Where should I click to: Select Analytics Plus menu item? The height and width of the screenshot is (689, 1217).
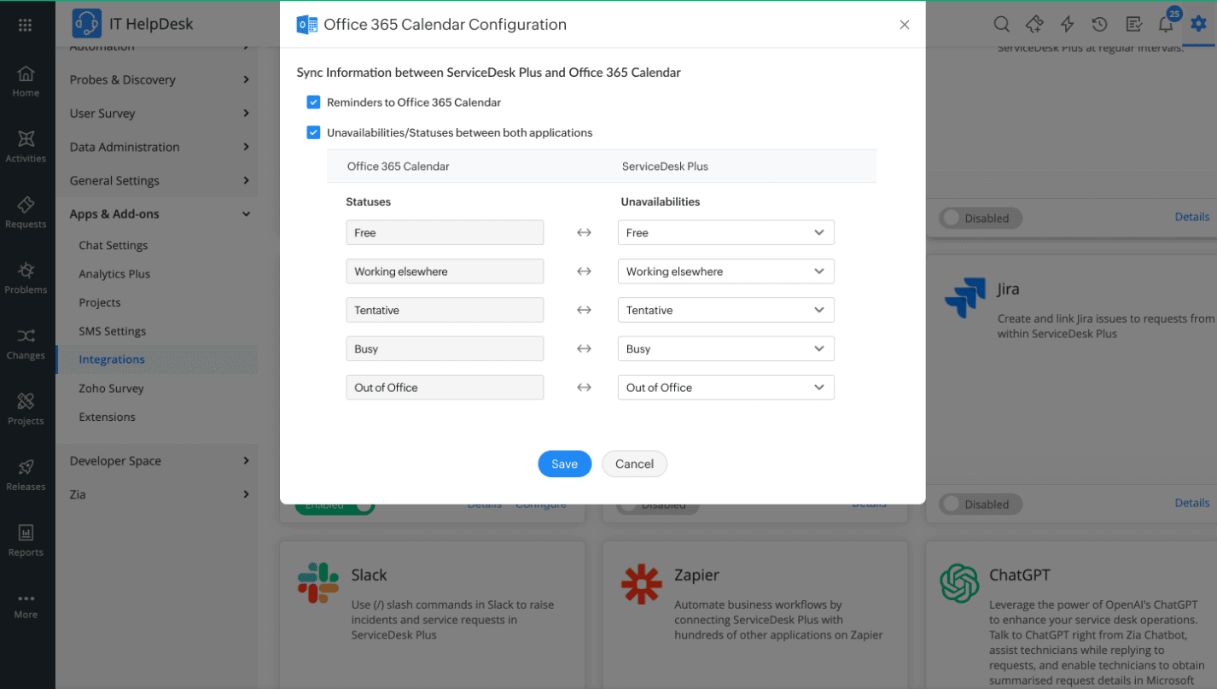[x=114, y=274]
